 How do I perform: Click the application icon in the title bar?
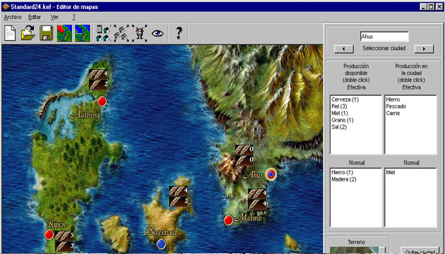point(6,7)
